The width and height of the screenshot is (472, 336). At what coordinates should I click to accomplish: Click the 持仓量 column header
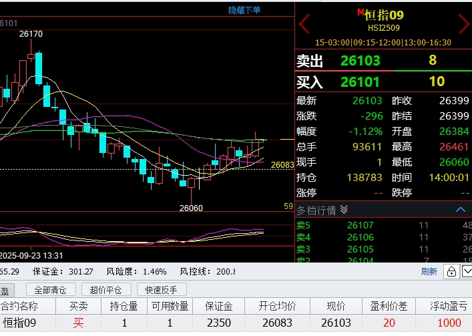(x=124, y=306)
